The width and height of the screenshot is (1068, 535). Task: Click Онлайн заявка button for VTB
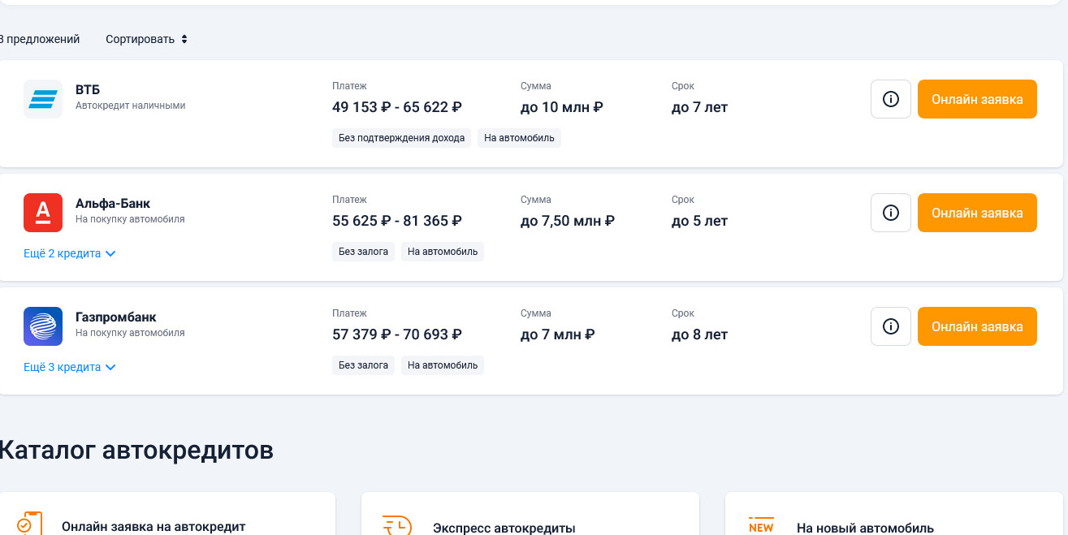point(977,99)
